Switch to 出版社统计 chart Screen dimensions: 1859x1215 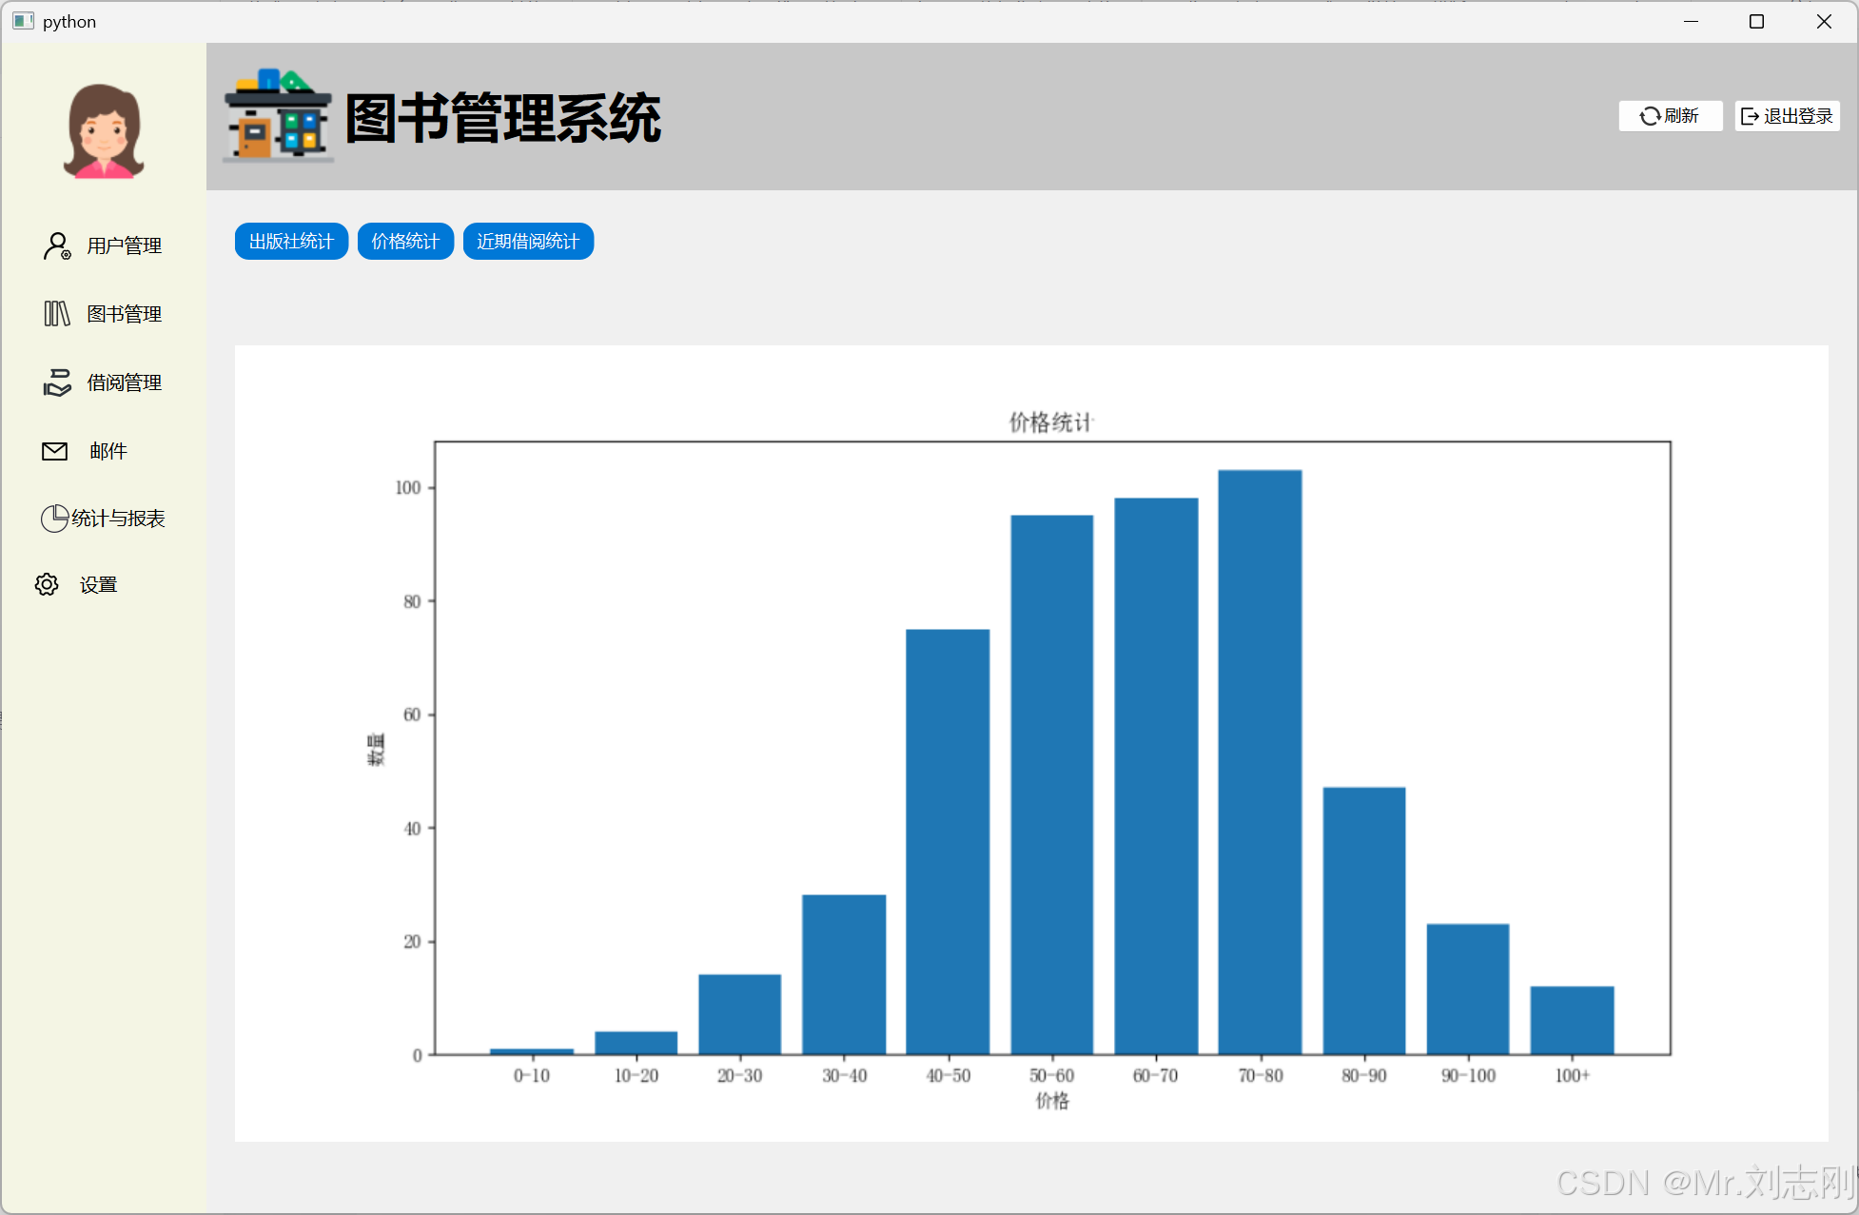(291, 242)
